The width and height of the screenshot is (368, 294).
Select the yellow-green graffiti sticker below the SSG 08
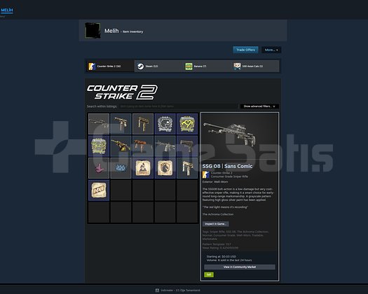pyautogui.click(x=99, y=146)
